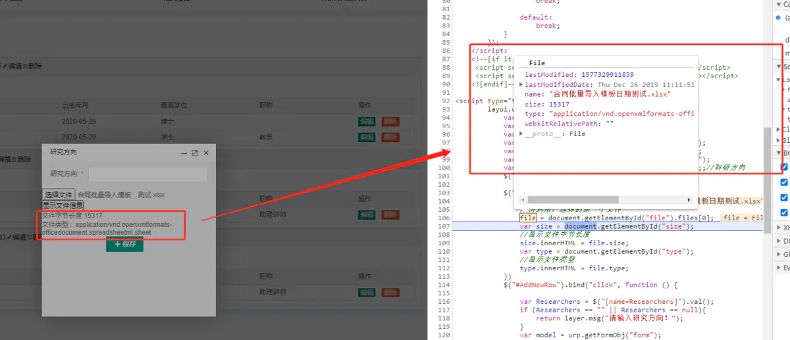Click the lastModified value 1577329911839
The width and height of the screenshot is (790, 340).
[x=608, y=75]
